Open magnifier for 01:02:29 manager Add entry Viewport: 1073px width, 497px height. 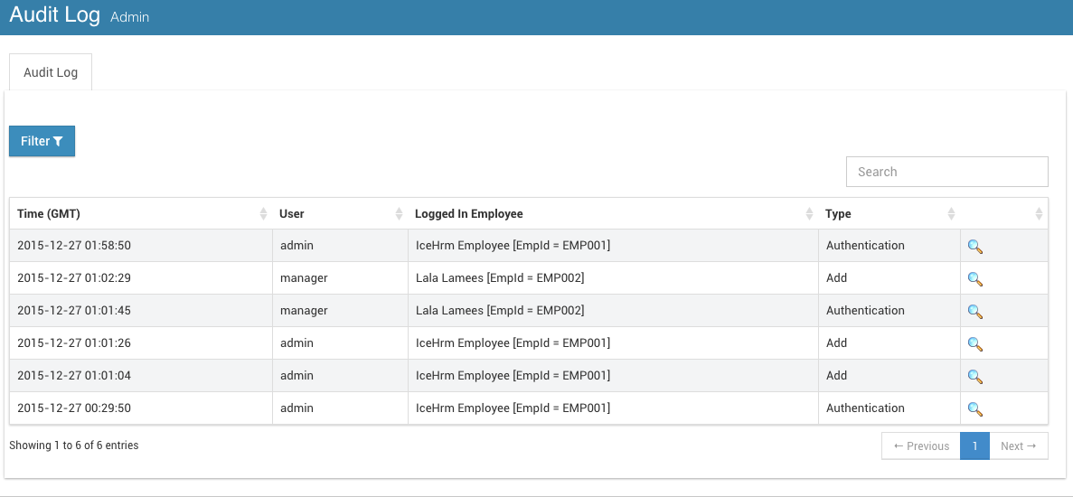(x=975, y=279)
